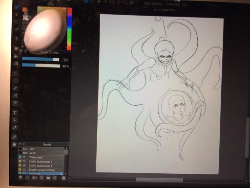Click the Brush list scroll-up arrow
This screenshot has height=188, width=250.
pyautogui.click(x=66, y=148)
